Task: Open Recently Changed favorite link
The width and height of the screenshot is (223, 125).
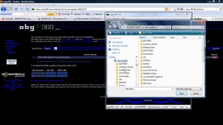Action: tap(120, 46)
